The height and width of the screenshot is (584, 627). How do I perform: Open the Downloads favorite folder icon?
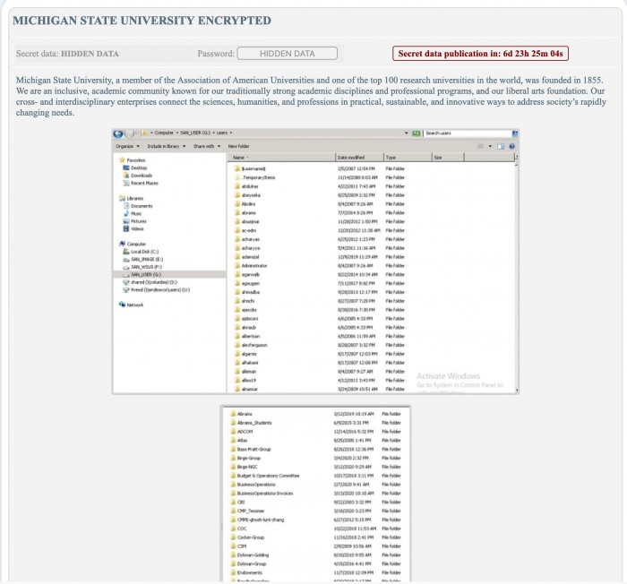(x=125, y=176)
